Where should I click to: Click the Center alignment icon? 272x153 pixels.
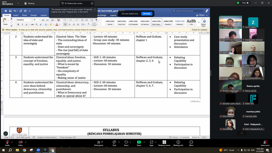point(69,25)
